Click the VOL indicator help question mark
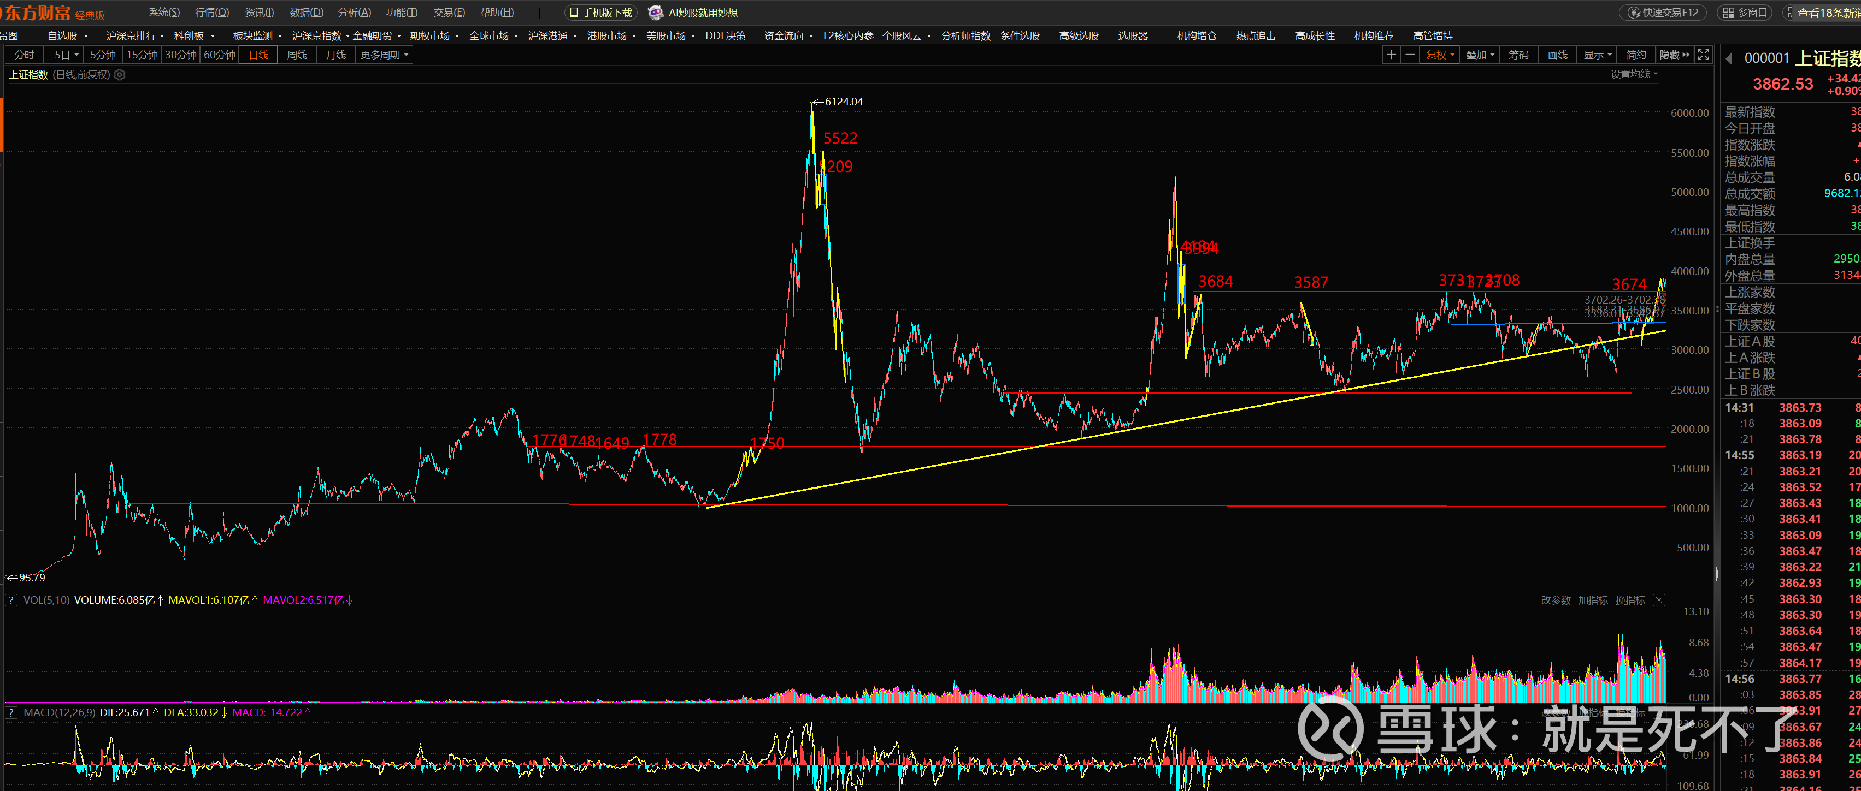The image size is (1861, 791). (x=11, y=600)
